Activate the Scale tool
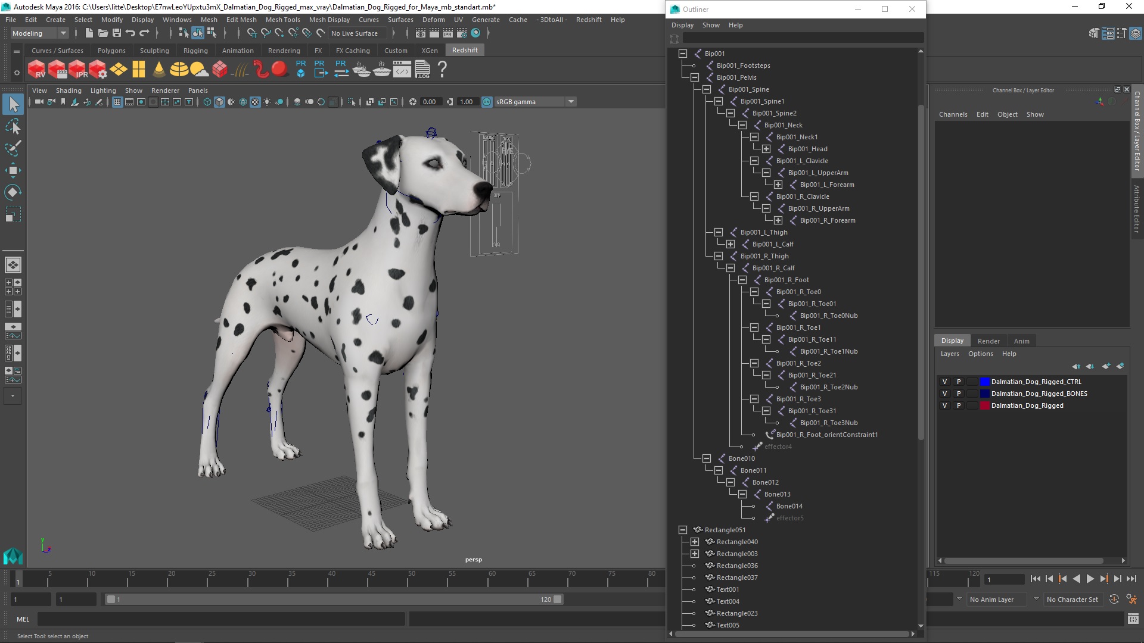 pyautogui.click(x=13, y=214)
